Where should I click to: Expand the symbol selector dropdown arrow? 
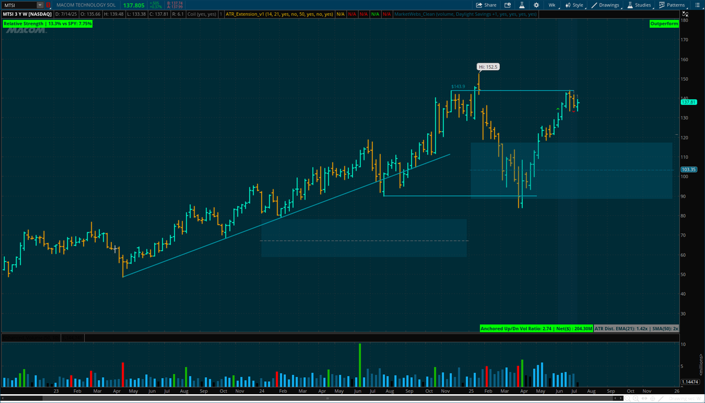click(40, 5)
